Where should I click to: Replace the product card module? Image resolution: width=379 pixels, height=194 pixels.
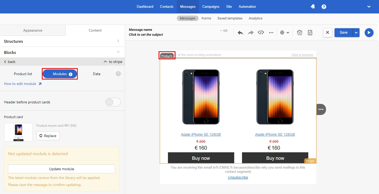click(x=48, y=136)
